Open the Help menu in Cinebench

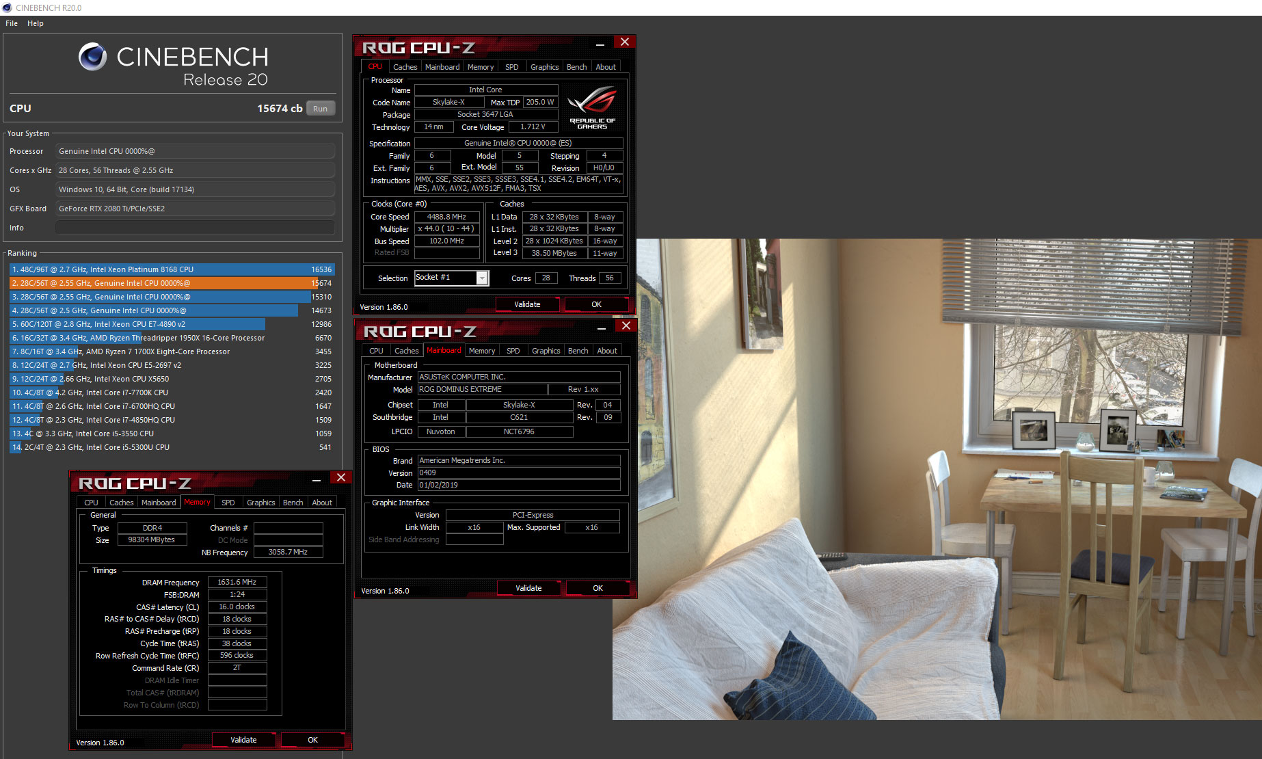[x=36, y=23]
